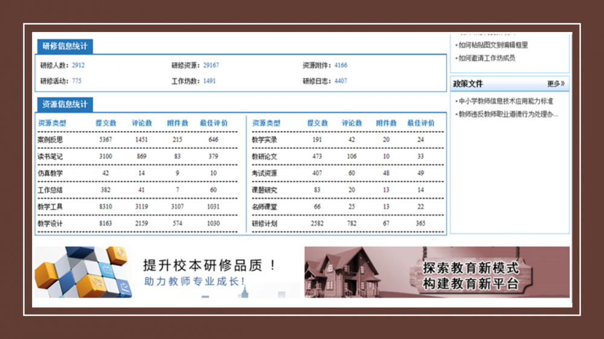Click the colorful cube graphic in the left banner
Screen dimensions: 604x339
(x=82, y=271)
